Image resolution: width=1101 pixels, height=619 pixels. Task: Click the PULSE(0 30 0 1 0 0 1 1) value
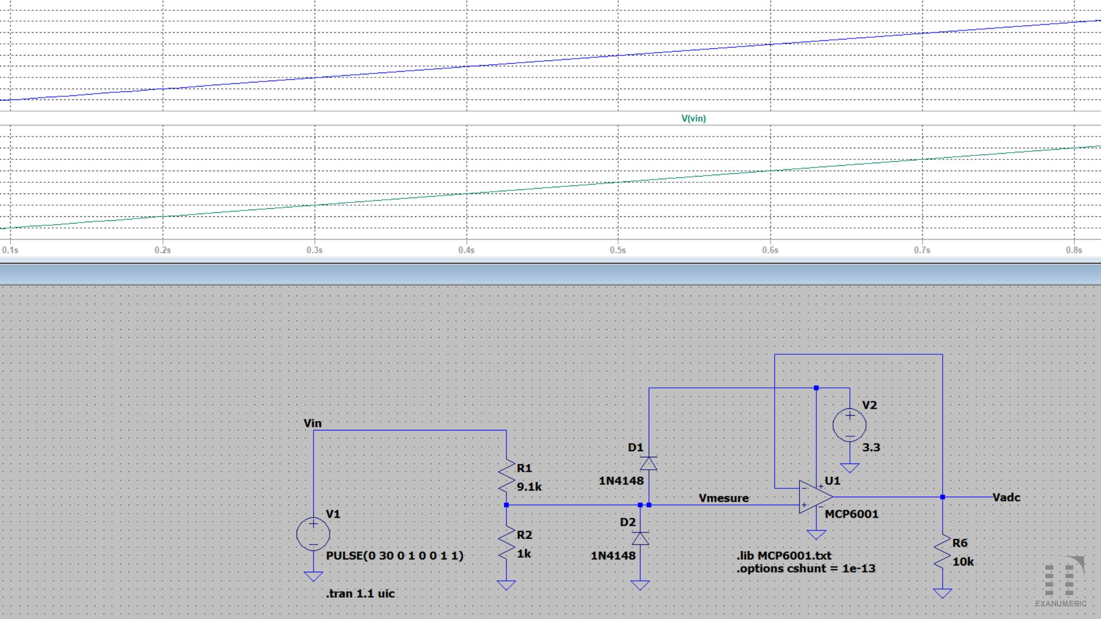pyautogui.click(x=395, y=555)
